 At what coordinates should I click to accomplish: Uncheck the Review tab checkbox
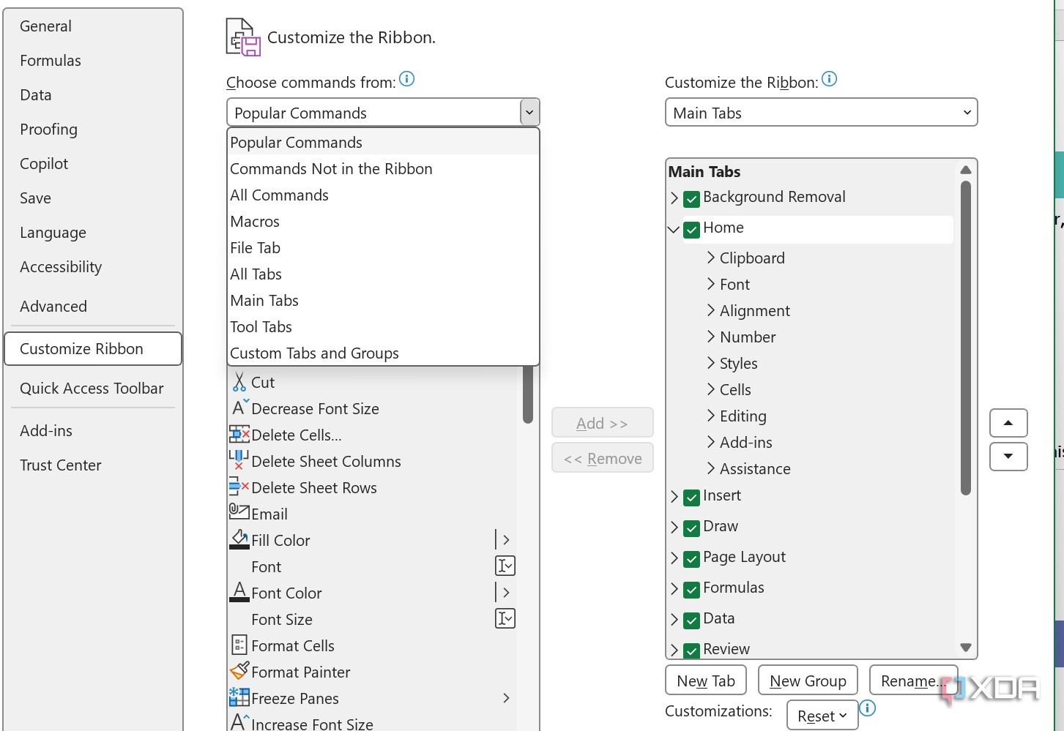point(691,651)
